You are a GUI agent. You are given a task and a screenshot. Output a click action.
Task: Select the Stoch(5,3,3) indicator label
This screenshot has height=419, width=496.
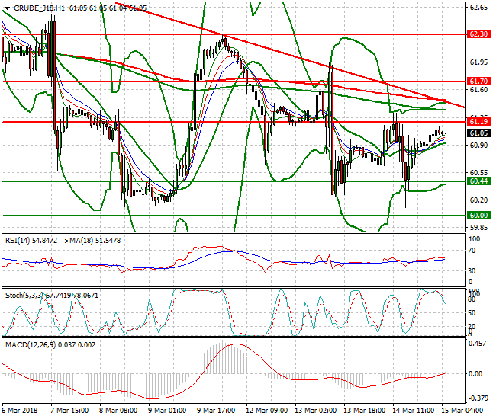pos(24,296)
